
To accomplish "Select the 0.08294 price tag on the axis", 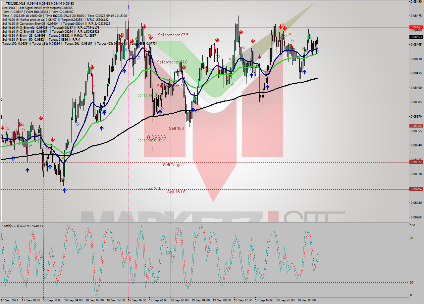I will click(x=416, y=189).
